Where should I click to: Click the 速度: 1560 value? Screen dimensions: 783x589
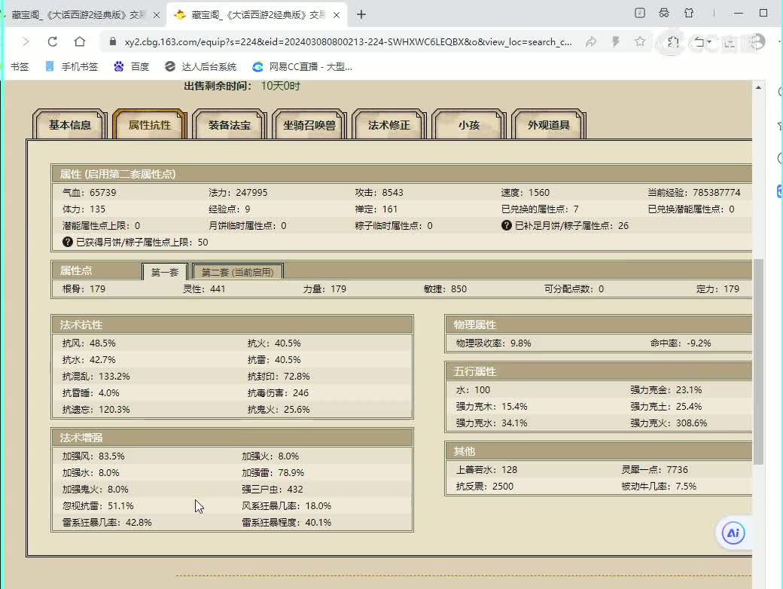coord(526,192)
